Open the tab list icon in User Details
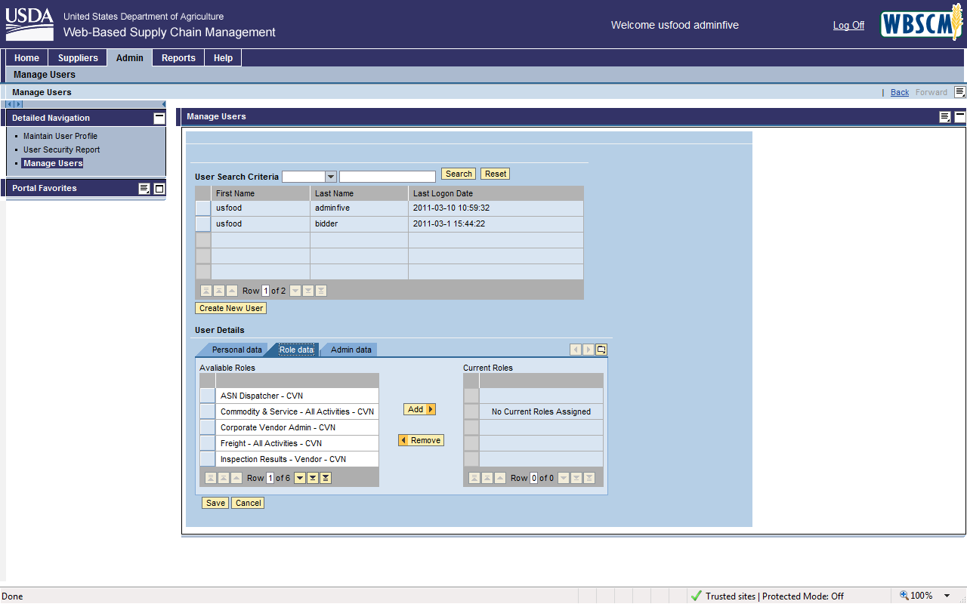967x604 pixels. (601, 350)
